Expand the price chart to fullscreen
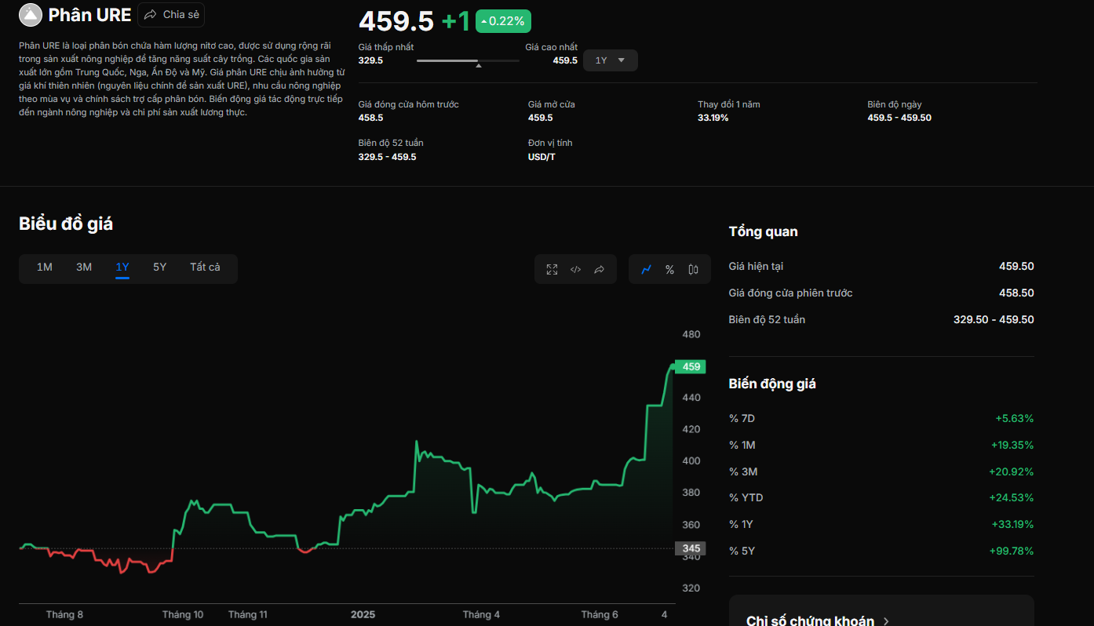Viewport: 1094px width, 626px height. tap(552, 269)
